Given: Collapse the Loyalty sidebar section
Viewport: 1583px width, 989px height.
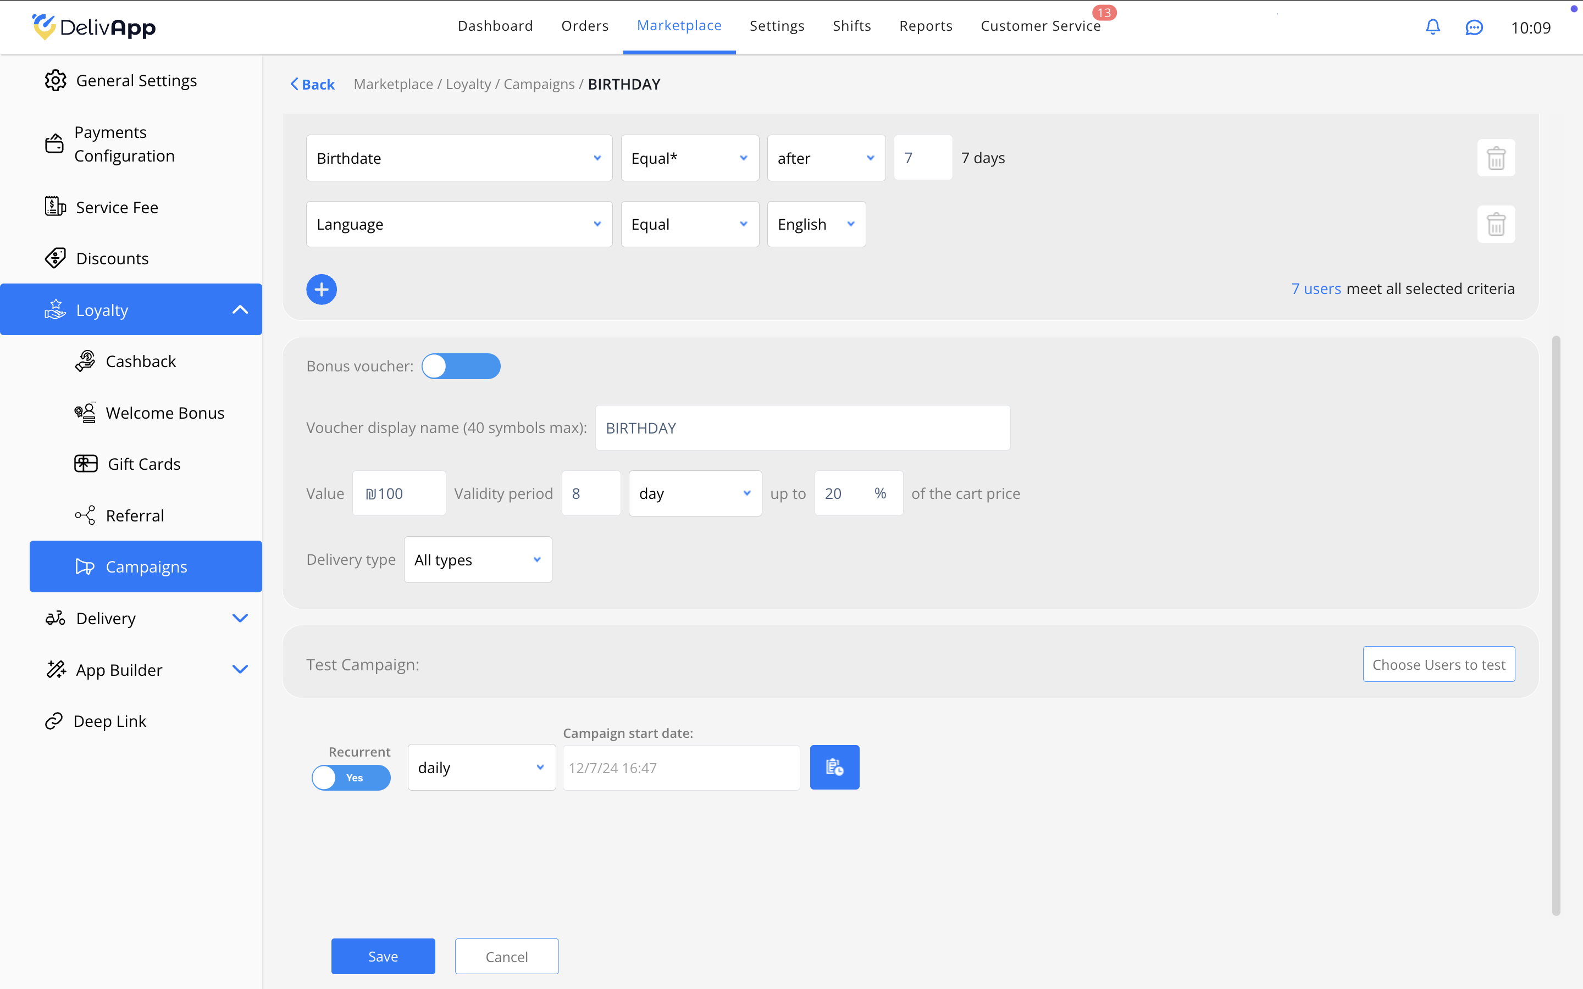Looking at the screenshot, I should (x=240, y=309).
